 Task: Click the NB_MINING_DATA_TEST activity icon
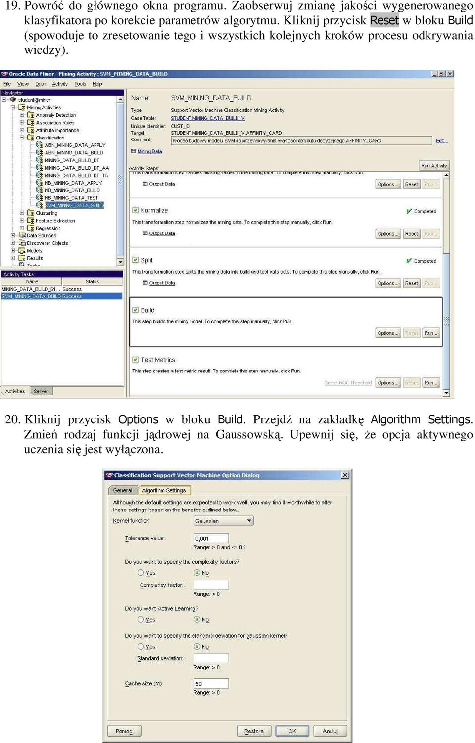40,198
